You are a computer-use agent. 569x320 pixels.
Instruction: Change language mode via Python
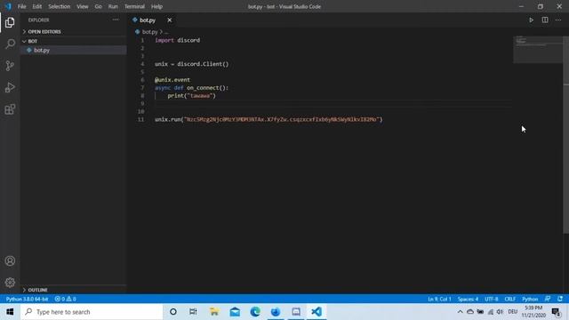click(530, 299)
